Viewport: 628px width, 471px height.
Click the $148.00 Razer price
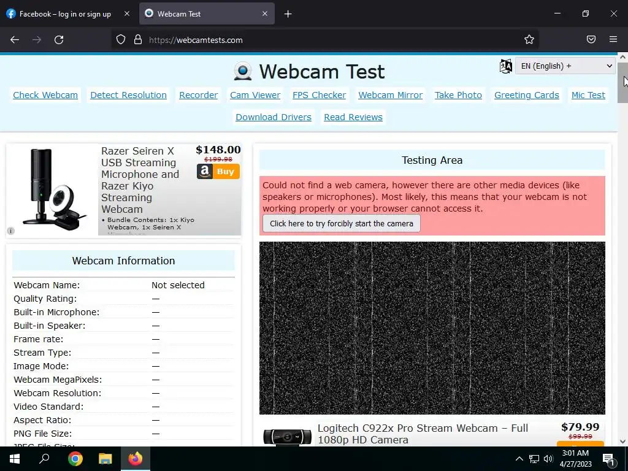pos(218,150)
